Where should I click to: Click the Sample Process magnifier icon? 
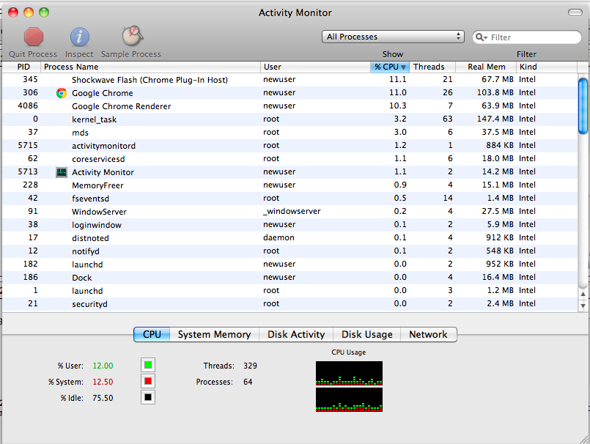click(132, 36)
